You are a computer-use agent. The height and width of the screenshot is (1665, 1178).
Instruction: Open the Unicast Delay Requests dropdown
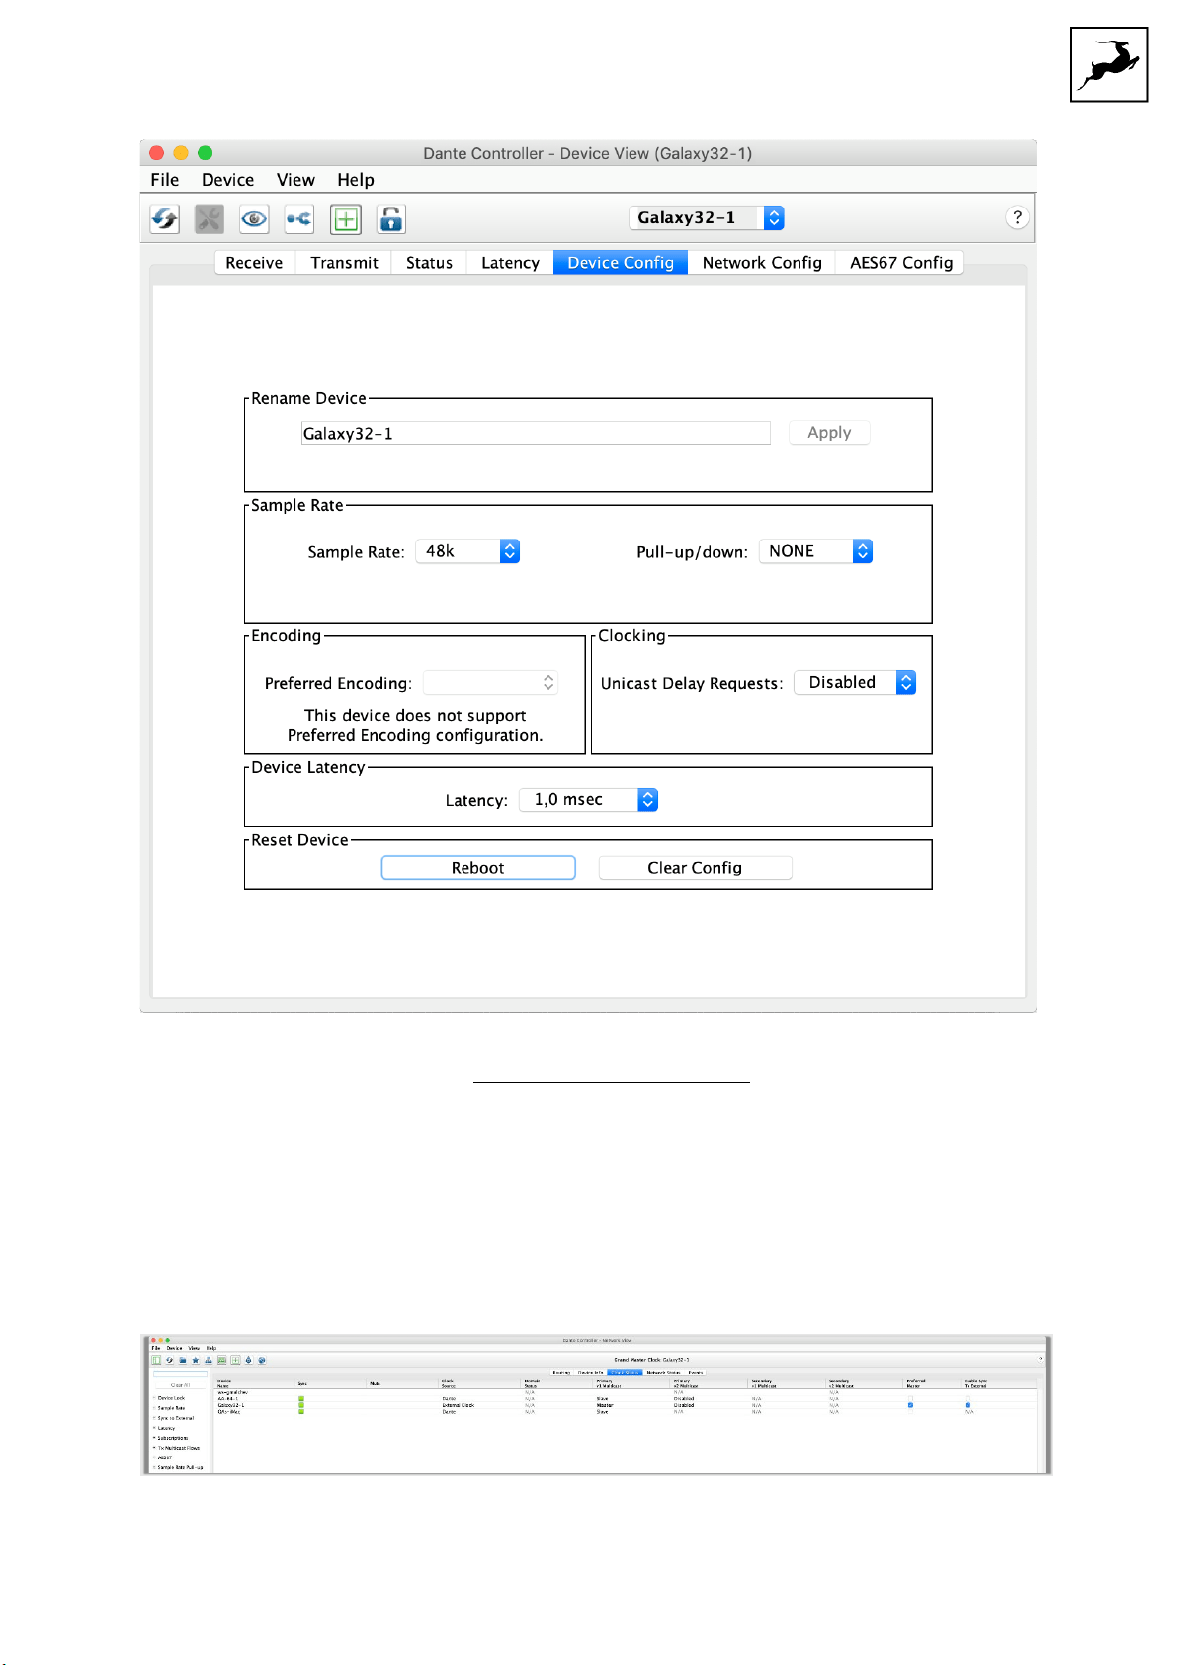click(x=856, y=682)
